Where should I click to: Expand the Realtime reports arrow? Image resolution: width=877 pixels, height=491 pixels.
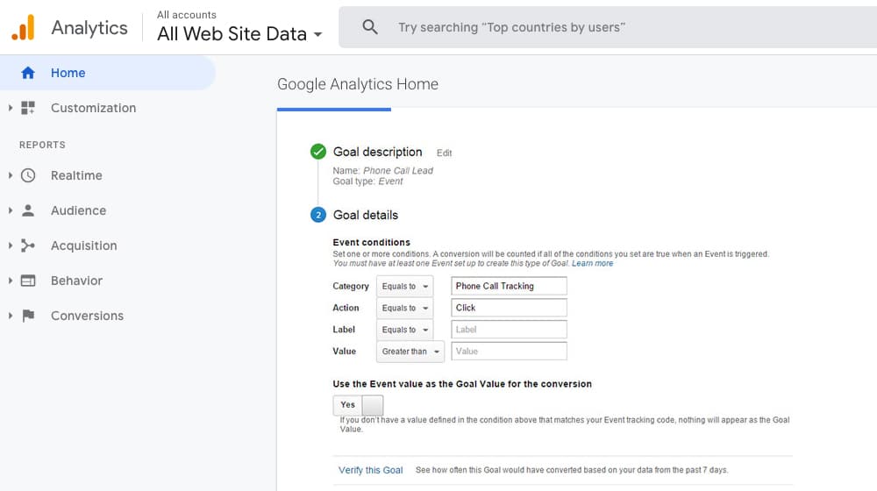(x=10, y=175)
